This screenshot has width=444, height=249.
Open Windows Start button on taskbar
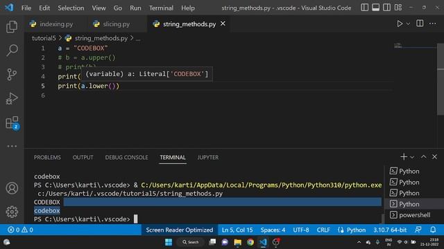[169, 242]
